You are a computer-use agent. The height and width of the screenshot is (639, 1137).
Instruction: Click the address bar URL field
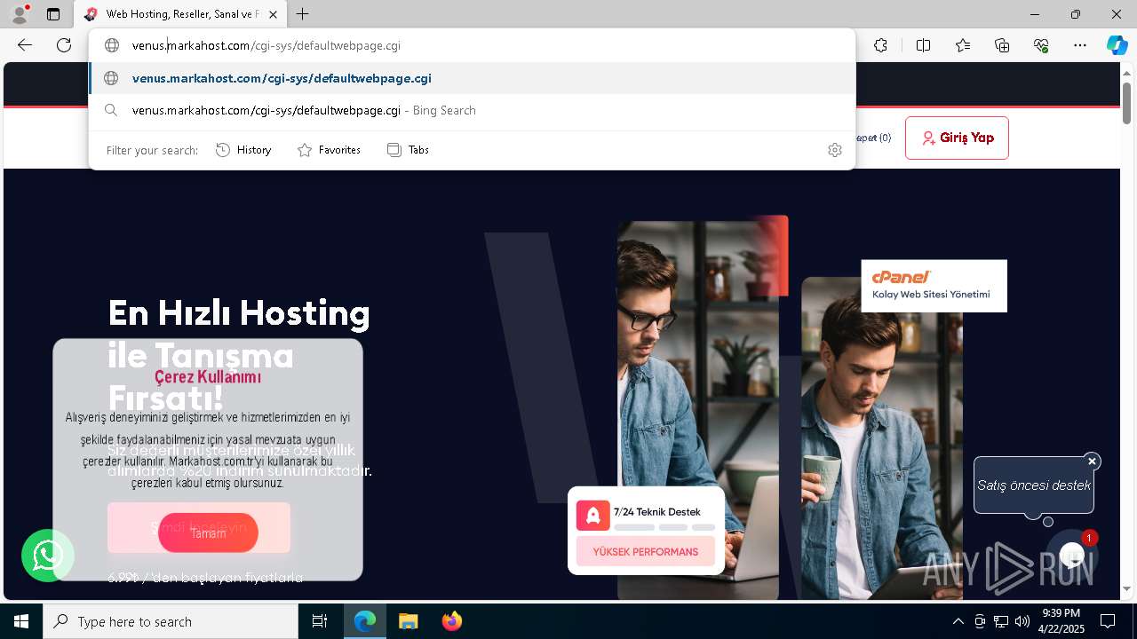472,45
